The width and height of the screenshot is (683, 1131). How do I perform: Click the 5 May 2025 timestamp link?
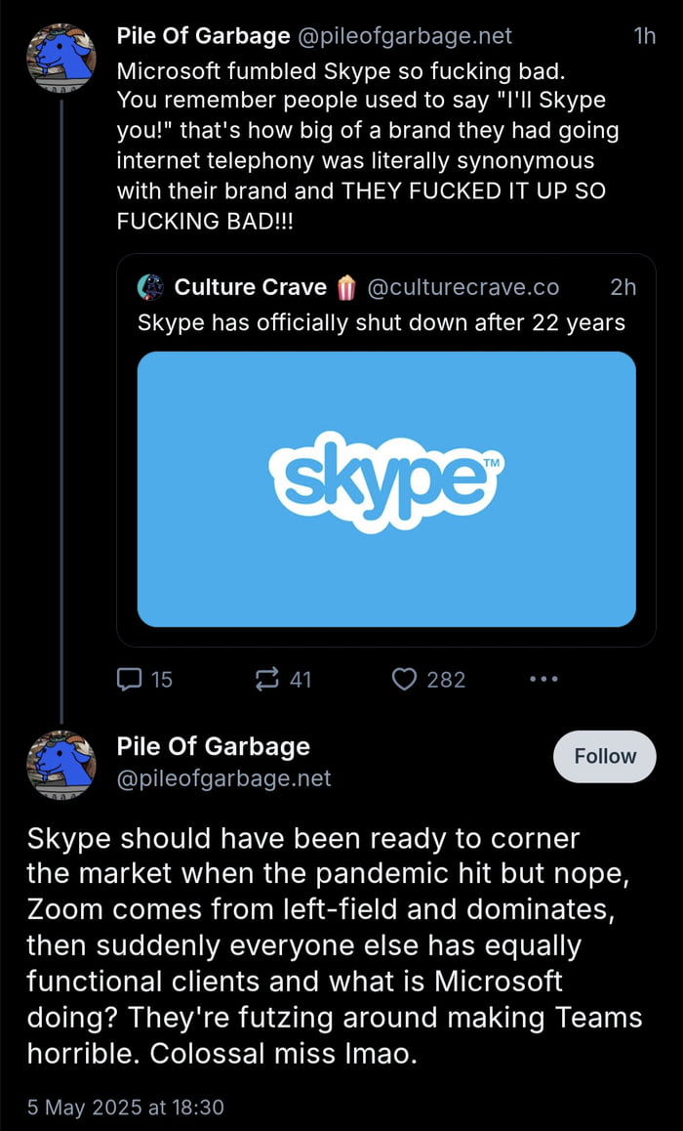point(124,1107)
